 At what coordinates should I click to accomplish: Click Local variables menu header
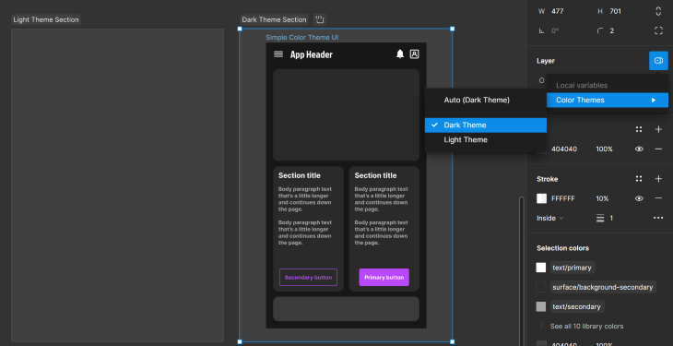click(582, 86)
